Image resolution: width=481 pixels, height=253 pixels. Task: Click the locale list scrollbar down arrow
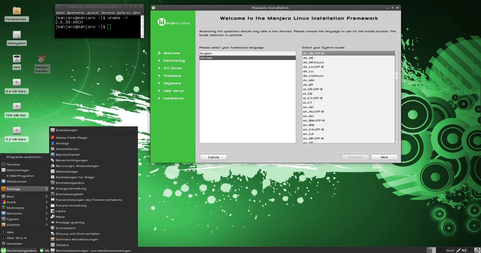click(397, 141)
